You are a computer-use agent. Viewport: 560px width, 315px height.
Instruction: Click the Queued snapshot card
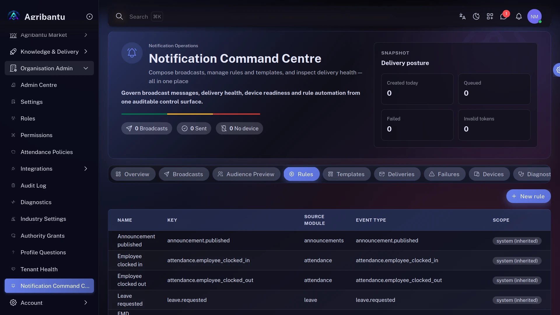click(494, 89)
